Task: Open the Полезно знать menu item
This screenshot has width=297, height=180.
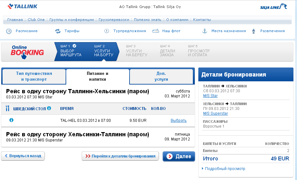Action: tap(148, 20)
